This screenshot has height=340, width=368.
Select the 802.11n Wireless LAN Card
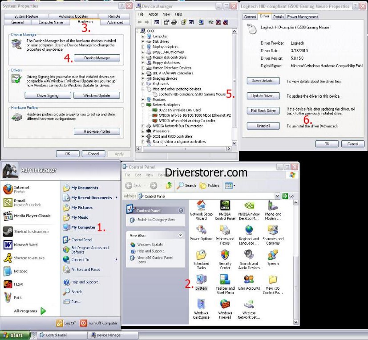tap(179, 110)
